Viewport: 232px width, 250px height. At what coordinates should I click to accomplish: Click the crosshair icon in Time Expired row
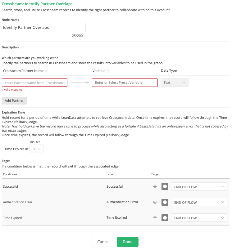155,218
